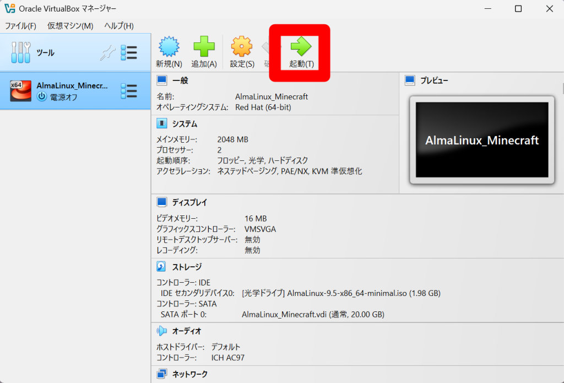Select the AlmaLinux_Minecr... VM list entry
Image resolution: width=564 pixels, height=383 pixels.
(75, 91)
